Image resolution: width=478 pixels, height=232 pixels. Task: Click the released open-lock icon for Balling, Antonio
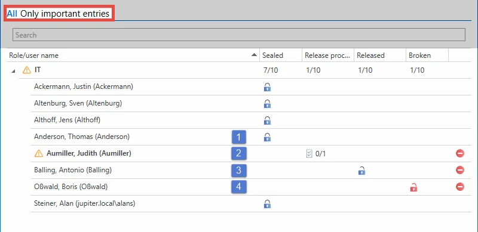tap(361, 171)
